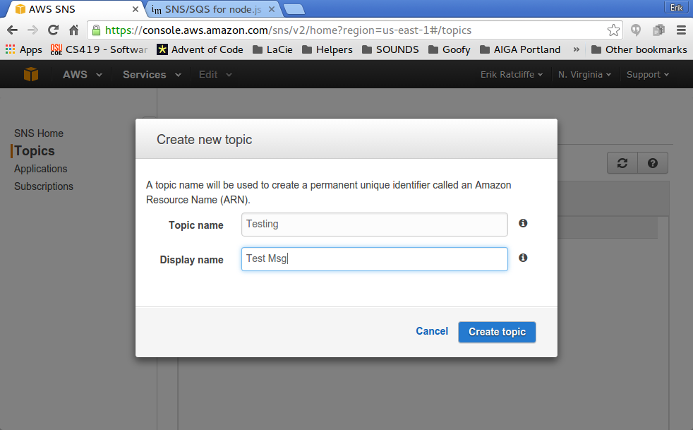Open the SOUNDS bookmarks folder
The height and width of the screenshot is (430, 693).
click(x=390, y=49)
